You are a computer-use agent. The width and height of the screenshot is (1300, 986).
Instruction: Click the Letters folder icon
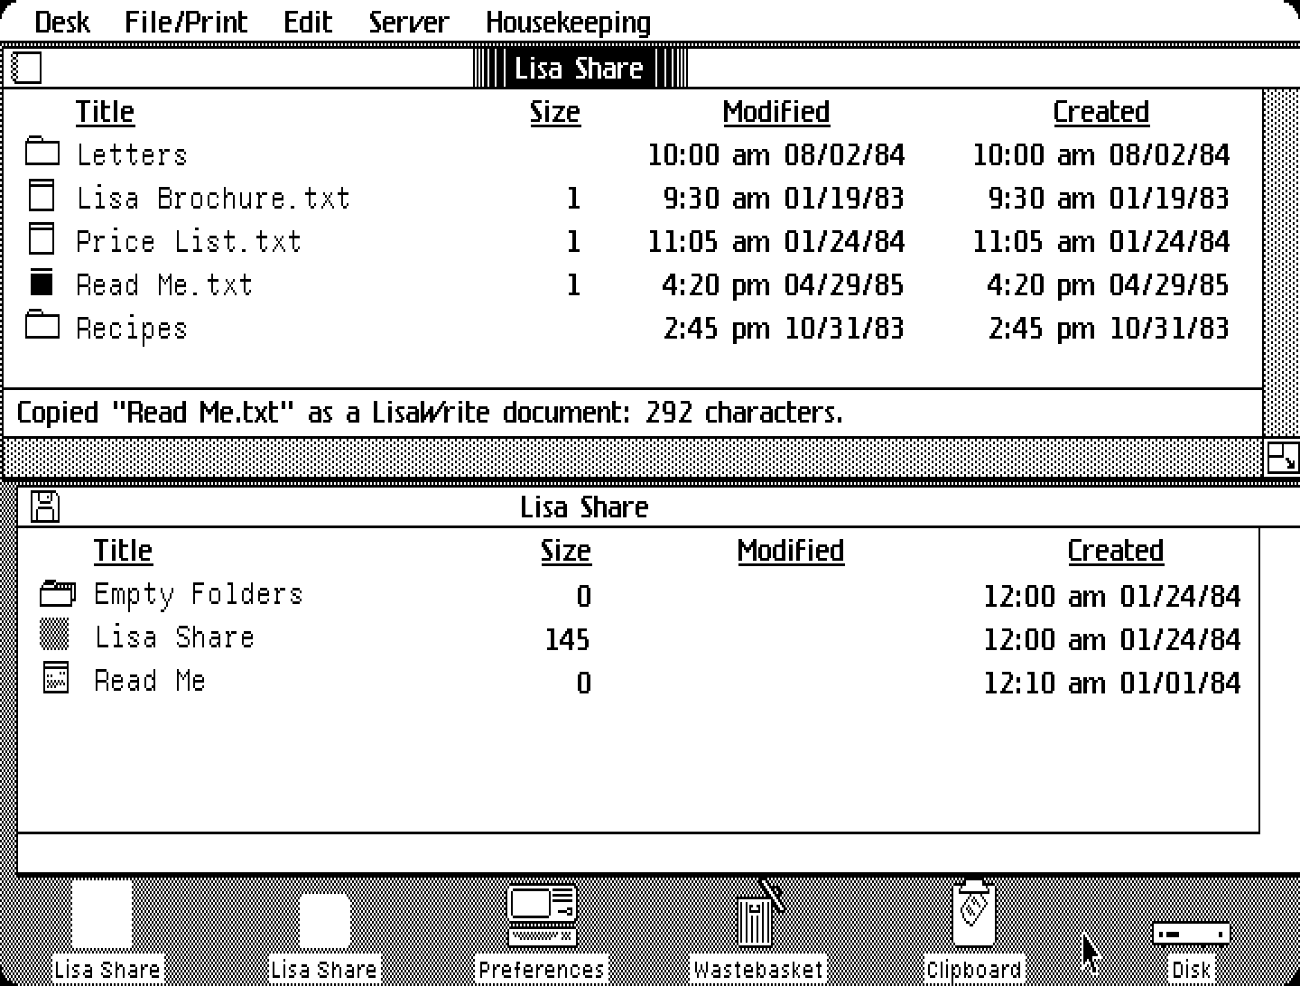click(x=42, y=152)
